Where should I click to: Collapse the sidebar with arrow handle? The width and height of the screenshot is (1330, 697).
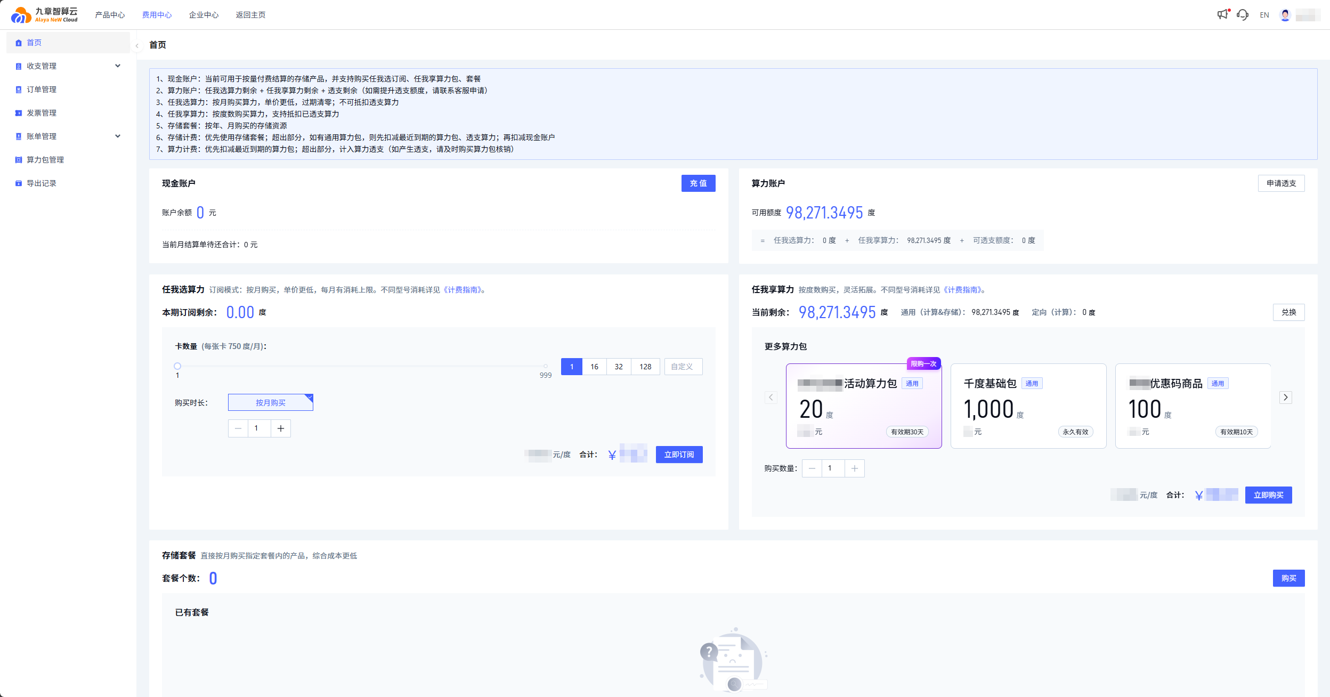pyautogui.click(x=137, y=46)
